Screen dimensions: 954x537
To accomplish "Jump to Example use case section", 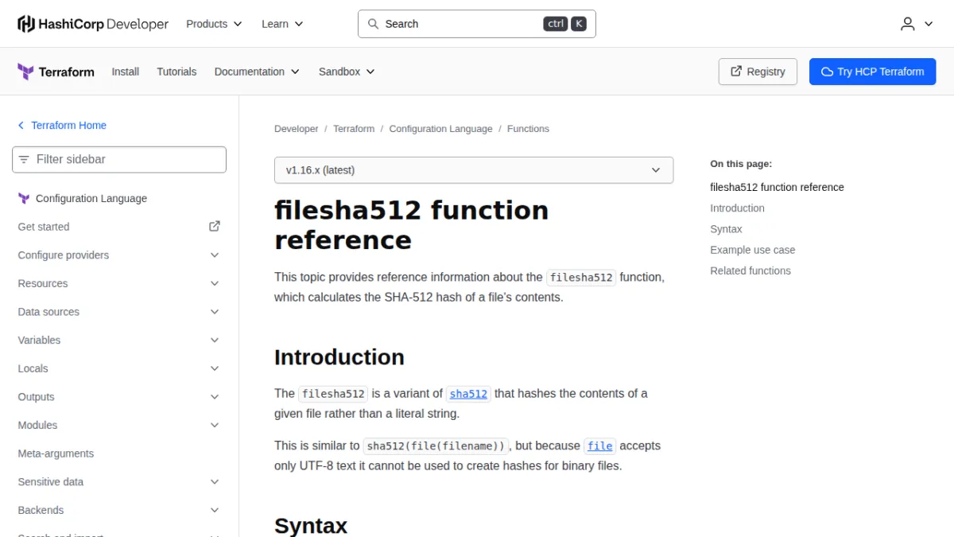I will point(752,250).
